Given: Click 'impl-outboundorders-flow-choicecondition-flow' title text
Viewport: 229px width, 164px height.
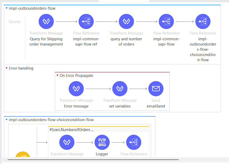Looking at the screenshot, I should [x=51, y=120].
